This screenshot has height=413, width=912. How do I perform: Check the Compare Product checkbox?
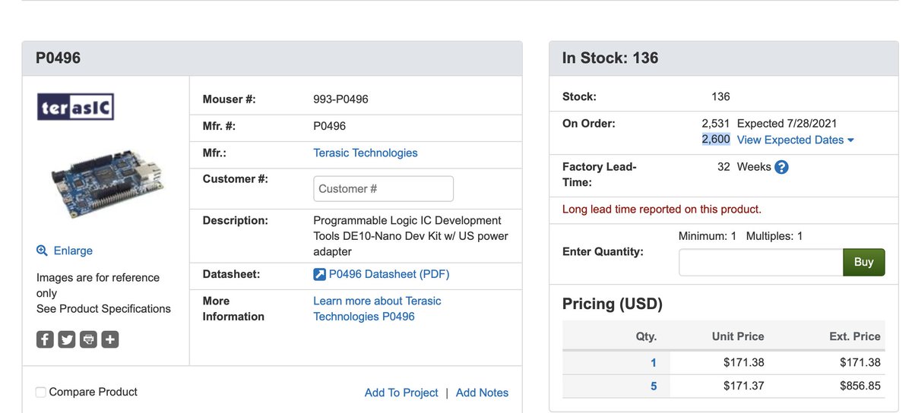point(41,392)
